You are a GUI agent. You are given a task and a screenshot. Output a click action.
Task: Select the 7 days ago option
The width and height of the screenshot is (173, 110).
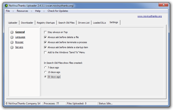point(45,67)
